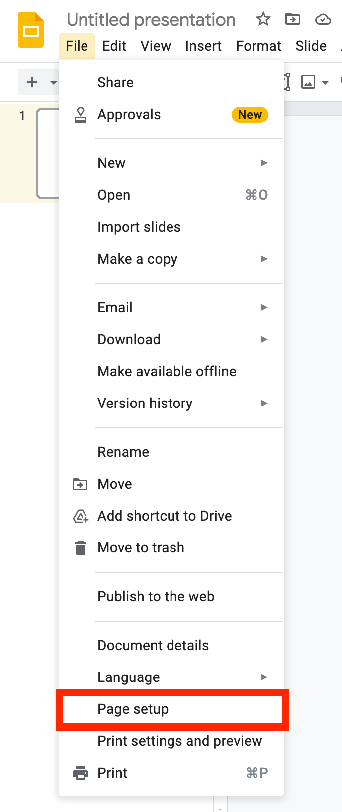Click the Move to trash icon

click(x=80, y=548)
